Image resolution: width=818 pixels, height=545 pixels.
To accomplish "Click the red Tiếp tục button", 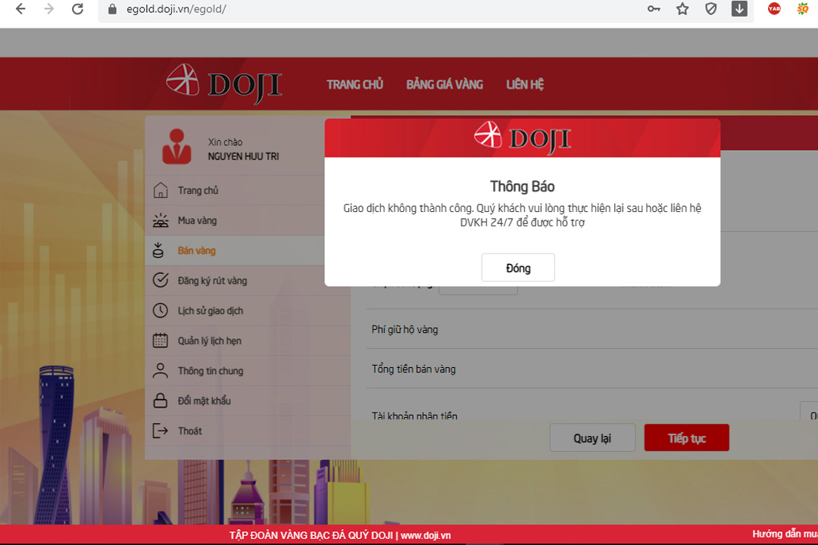I will pyautogui.click(x=686, y=438).
